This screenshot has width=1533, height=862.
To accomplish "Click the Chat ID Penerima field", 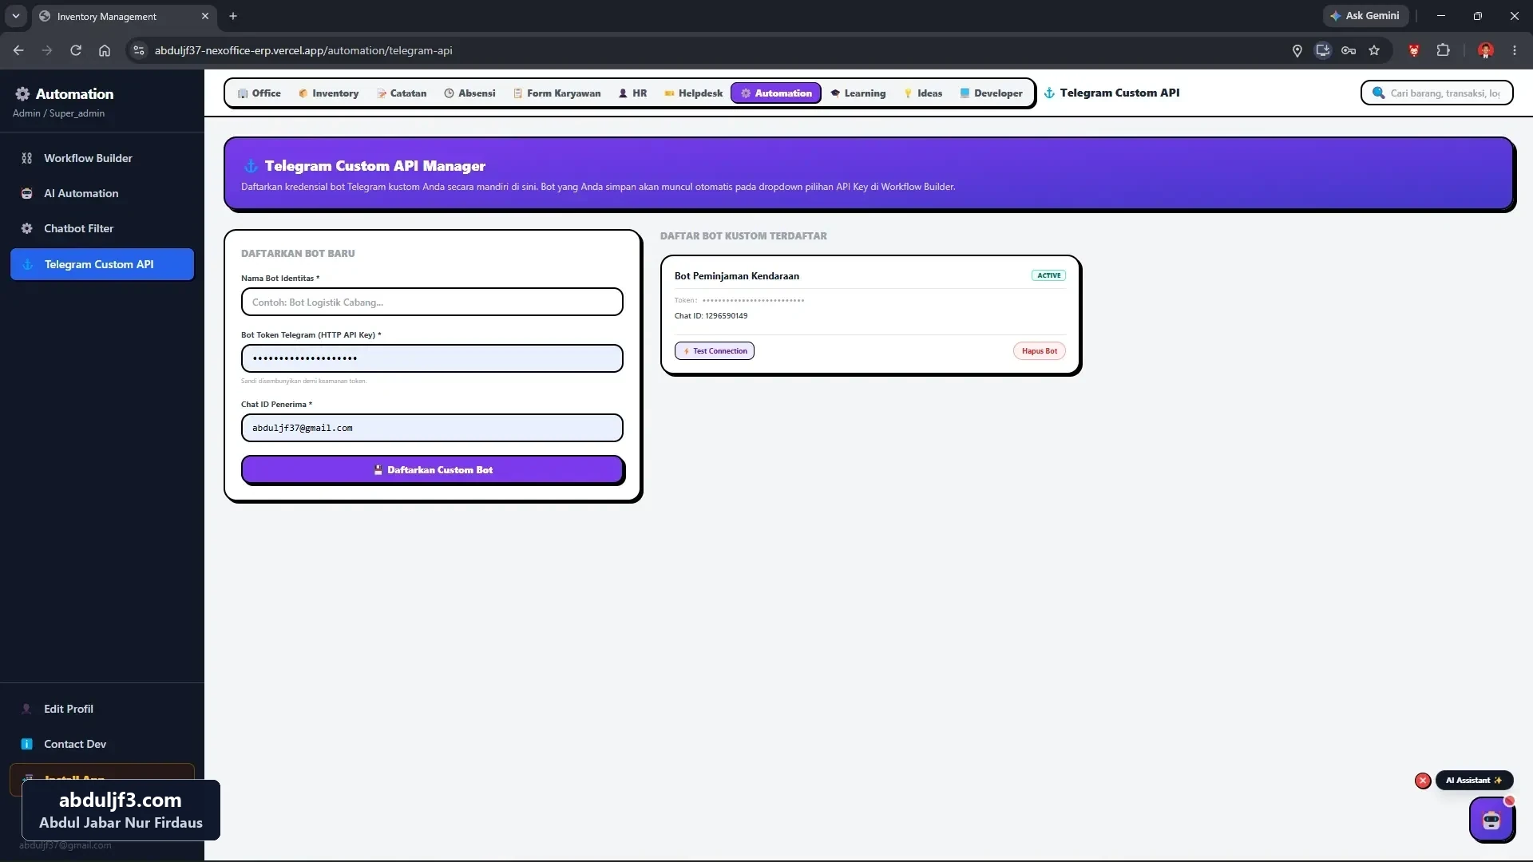I will tap(432, 428).
